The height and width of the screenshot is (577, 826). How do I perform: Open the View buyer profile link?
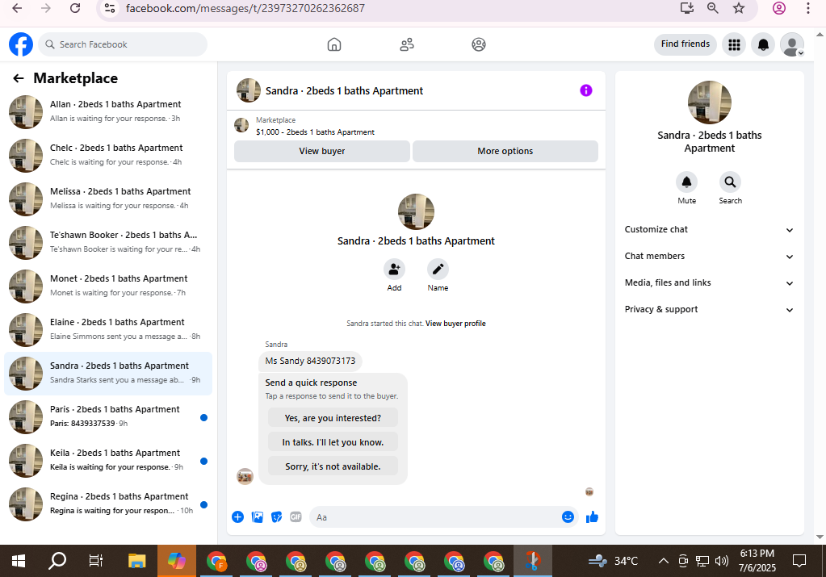455,324
